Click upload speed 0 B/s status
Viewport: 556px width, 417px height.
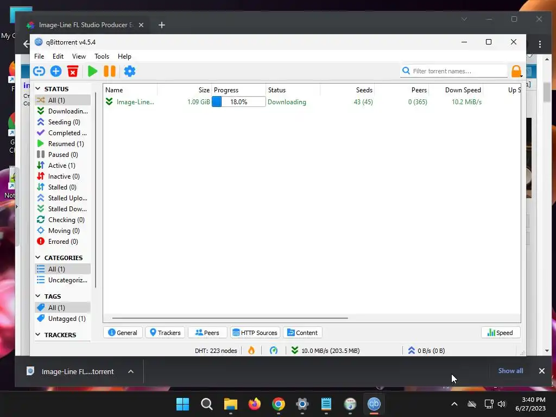[426, 351]
